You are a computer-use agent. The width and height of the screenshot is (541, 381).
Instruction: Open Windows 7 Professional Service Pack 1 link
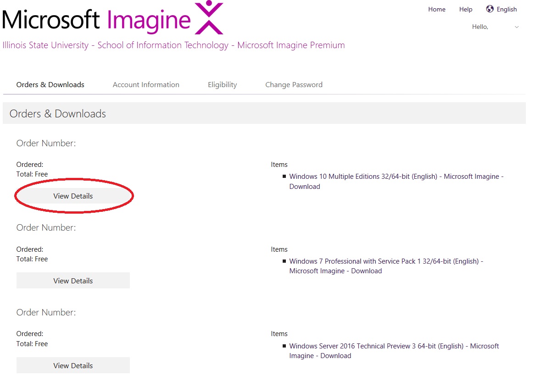[386, 266]
